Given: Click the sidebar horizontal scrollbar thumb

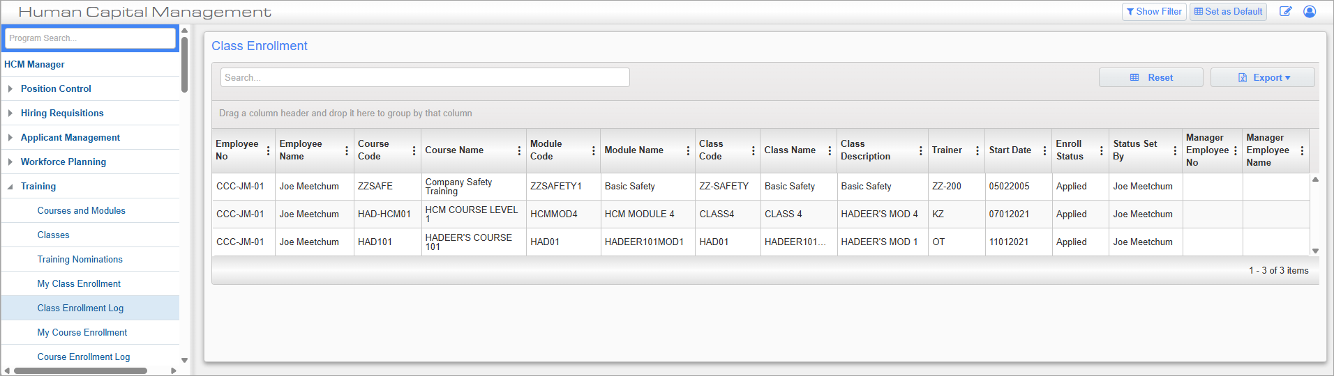Looking at the screenshot, I should (80, 370).
